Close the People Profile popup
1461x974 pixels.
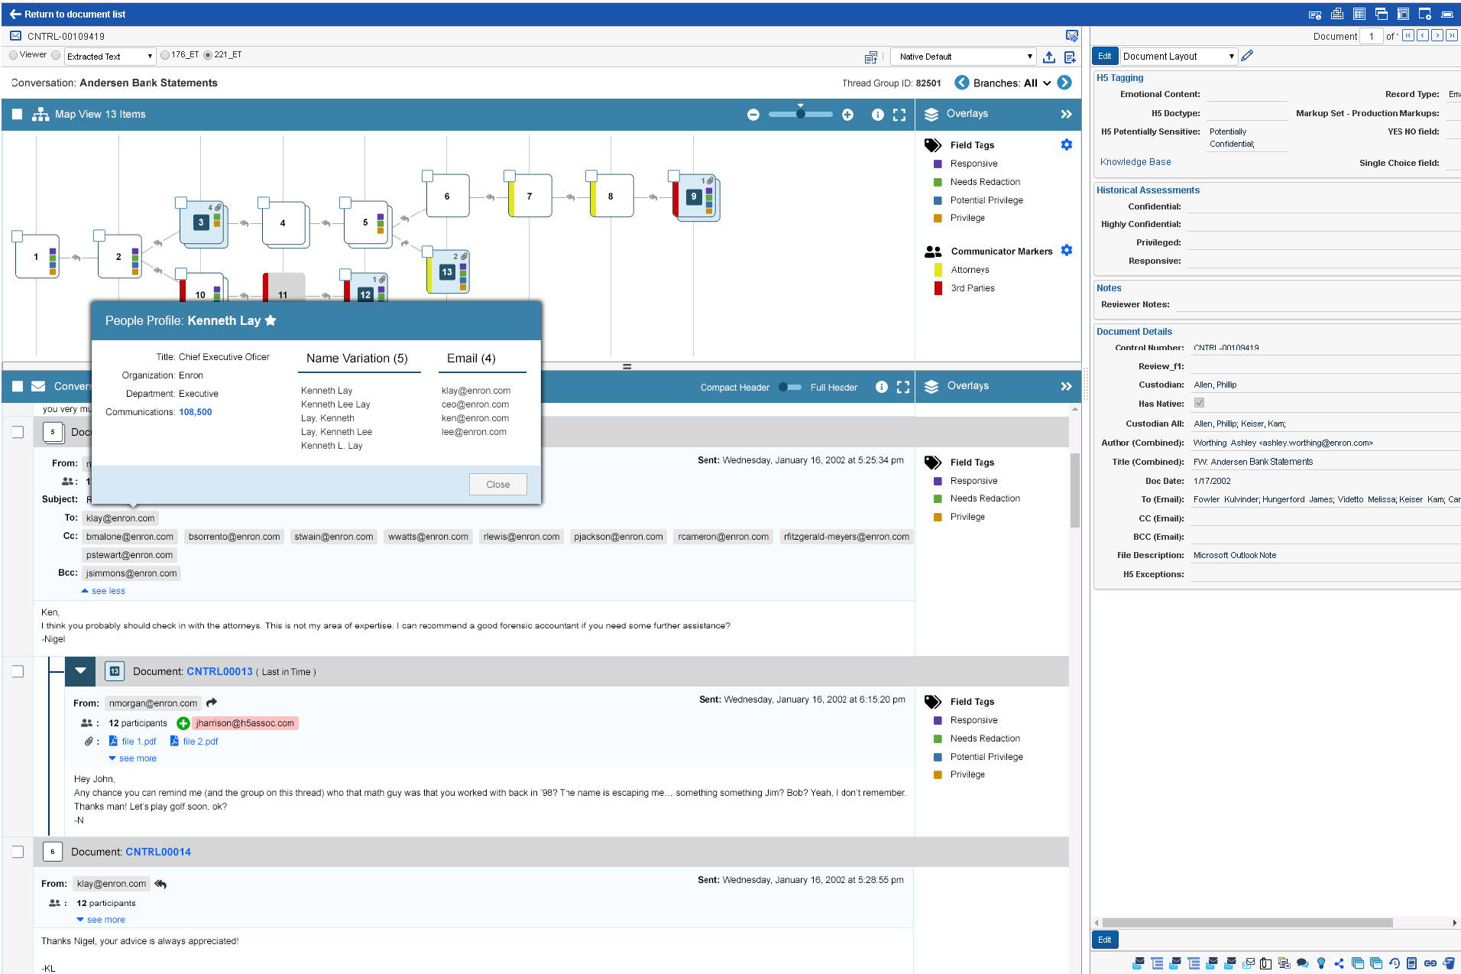point(497,484)
